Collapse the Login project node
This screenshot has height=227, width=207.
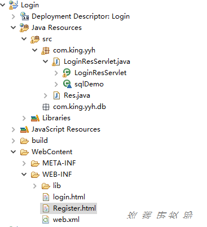pos(3,5)
